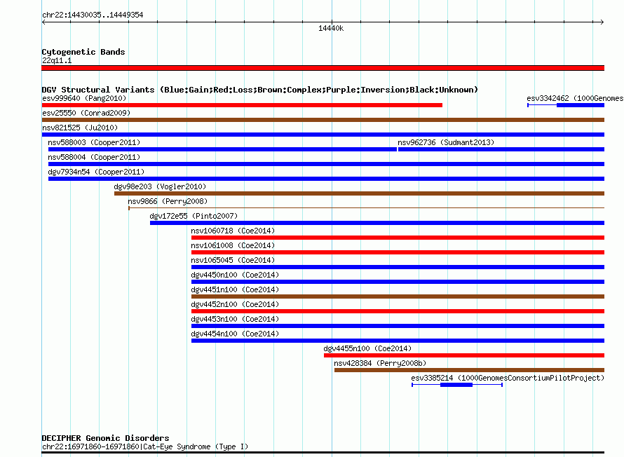
Task: Click the right arrow of the ruler
Action: point(602,22)
